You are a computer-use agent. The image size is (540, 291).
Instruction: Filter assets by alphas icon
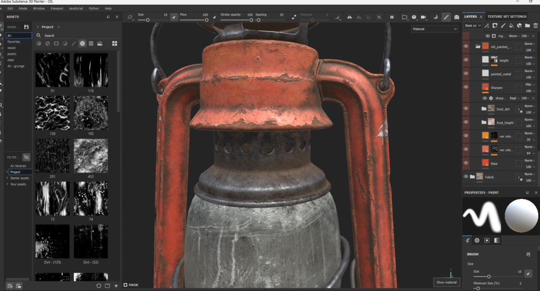pyautogui.click(x=82, y=43)
